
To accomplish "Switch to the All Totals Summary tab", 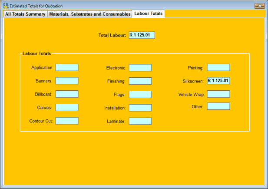I will [25, 14].
